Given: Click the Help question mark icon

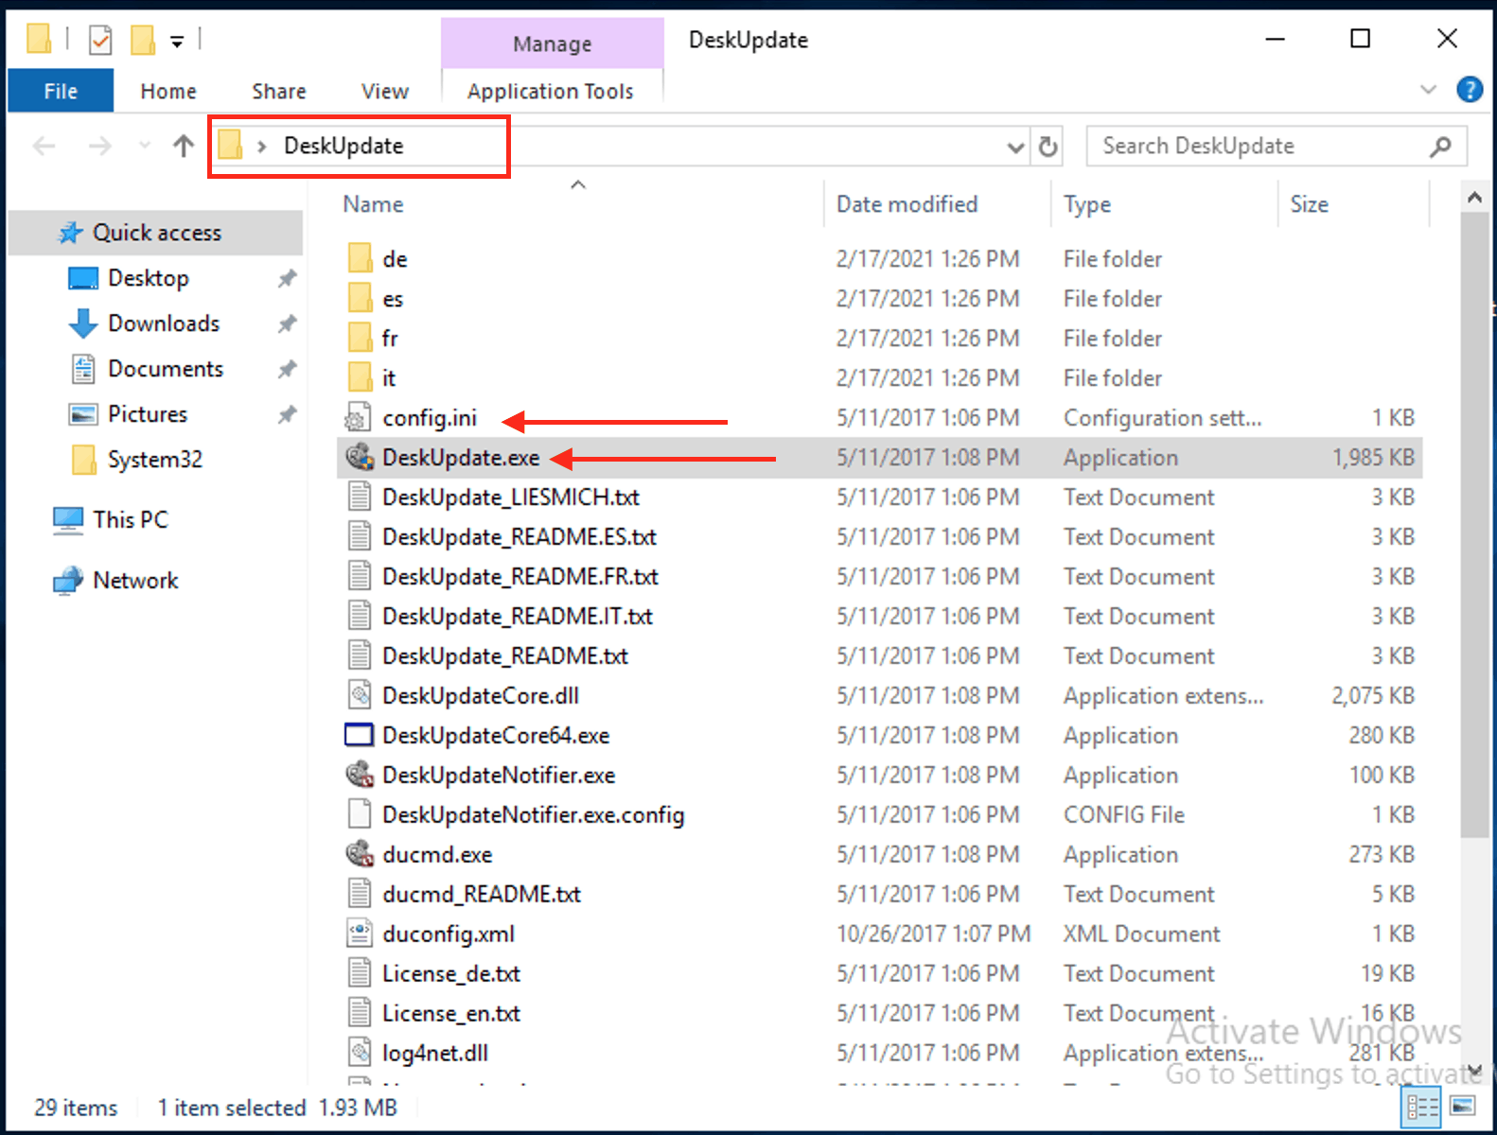Looking at the screenshot, I should (1469, 90).
